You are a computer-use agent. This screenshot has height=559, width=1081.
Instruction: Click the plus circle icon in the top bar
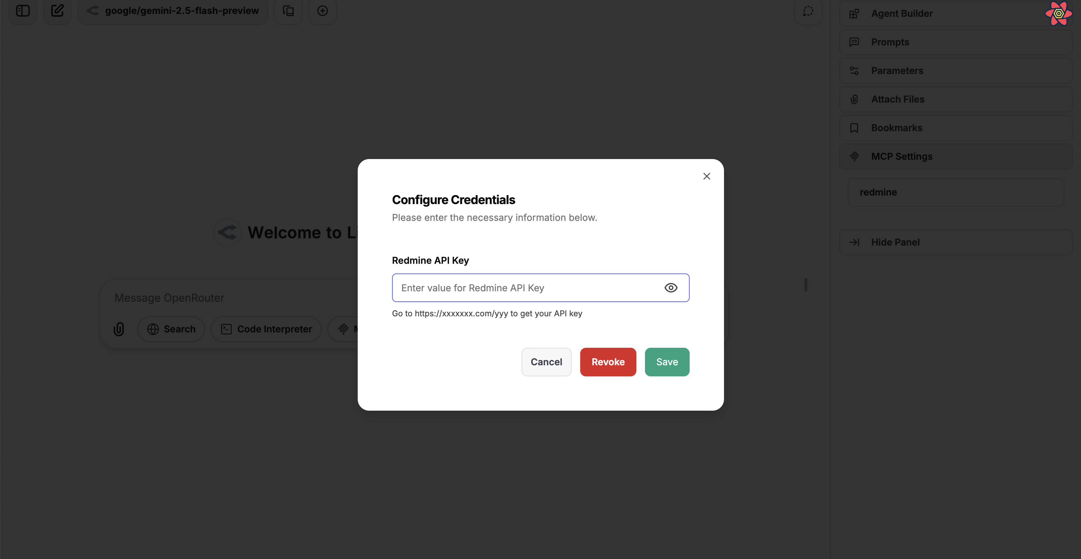(322, 11)
